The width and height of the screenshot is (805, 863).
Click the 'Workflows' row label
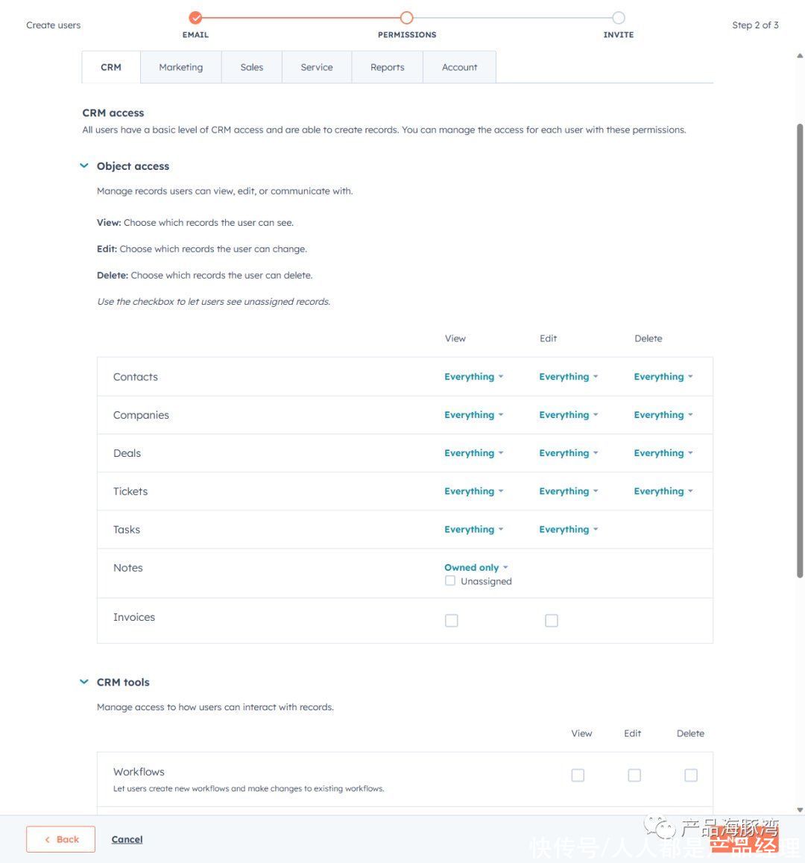point(139,771)
